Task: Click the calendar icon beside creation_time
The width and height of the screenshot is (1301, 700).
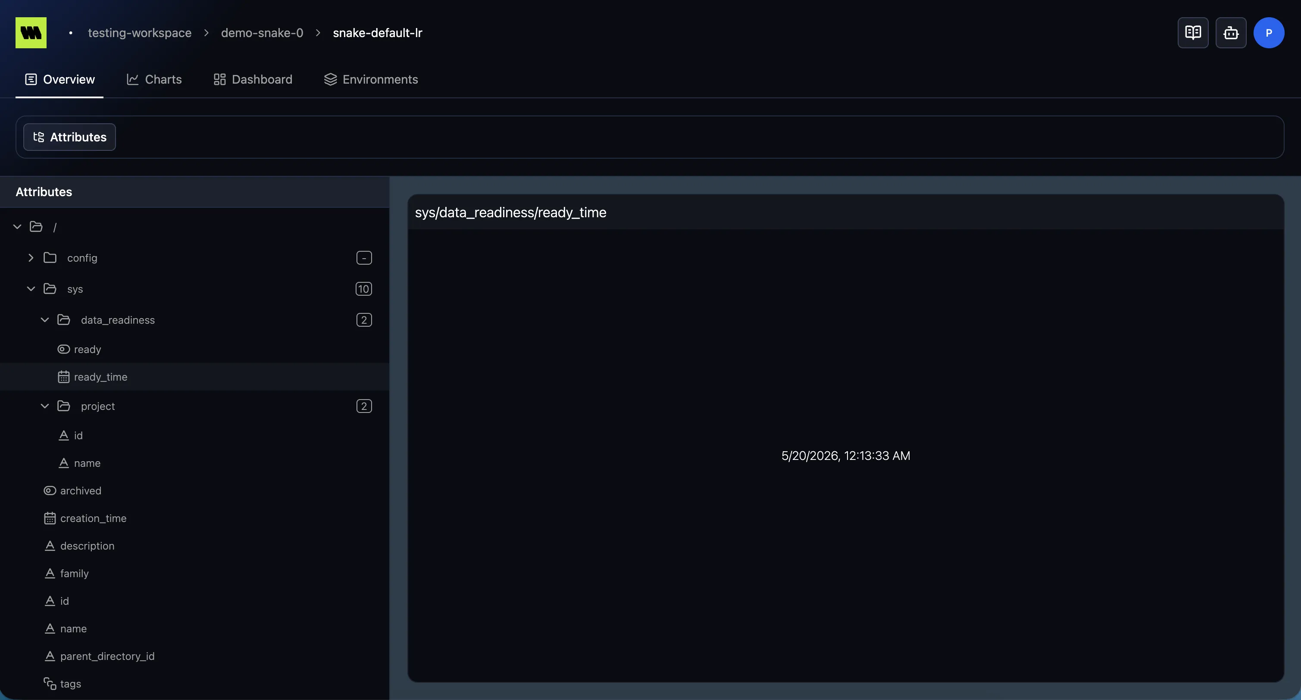Action: pos(50,518)
